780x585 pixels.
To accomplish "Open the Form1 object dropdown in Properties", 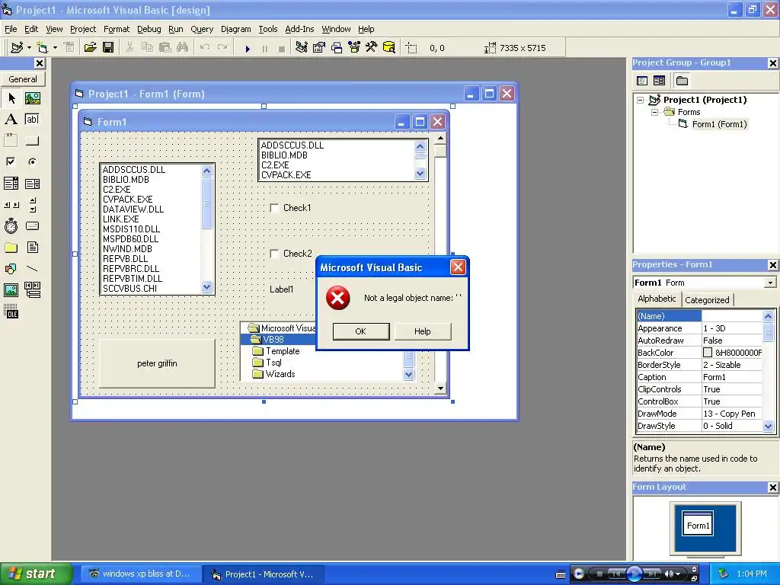I will click(770, 283).
